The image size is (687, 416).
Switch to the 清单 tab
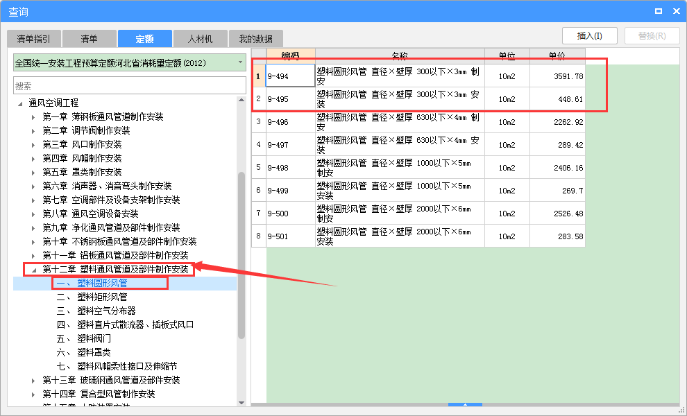pyautogui.click(x=90, y=39)
